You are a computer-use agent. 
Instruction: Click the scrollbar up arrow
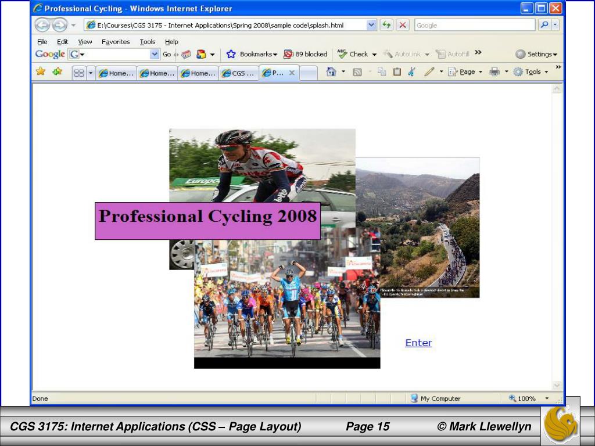click(x=557, y=89)
